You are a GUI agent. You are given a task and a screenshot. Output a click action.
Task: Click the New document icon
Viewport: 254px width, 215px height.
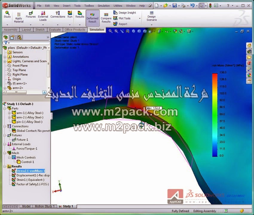pyautogui.click(x=157, y=6)
